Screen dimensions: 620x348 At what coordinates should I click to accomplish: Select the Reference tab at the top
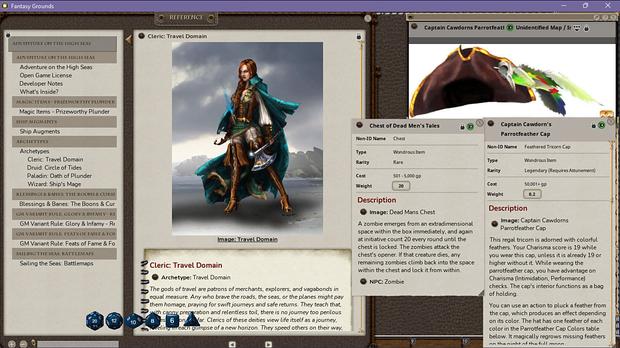[x=186, y=17]
